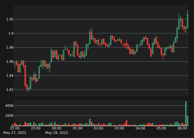Click the 1.82 price axis label
Screen dimensions: 194x138
(x=10, y=89)
